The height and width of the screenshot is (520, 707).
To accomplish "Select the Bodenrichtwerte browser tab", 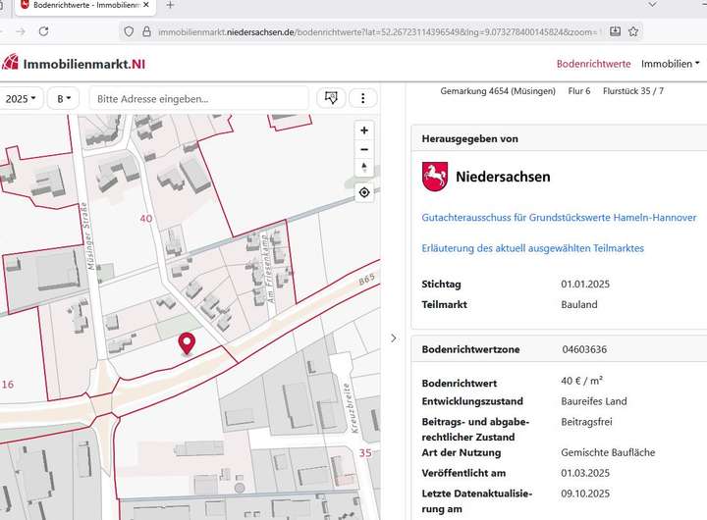I will coord(79,6).
